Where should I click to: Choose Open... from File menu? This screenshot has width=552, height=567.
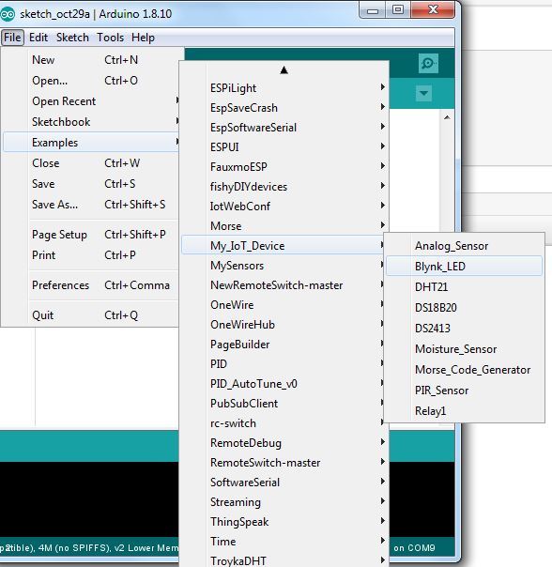coord(90,81)
